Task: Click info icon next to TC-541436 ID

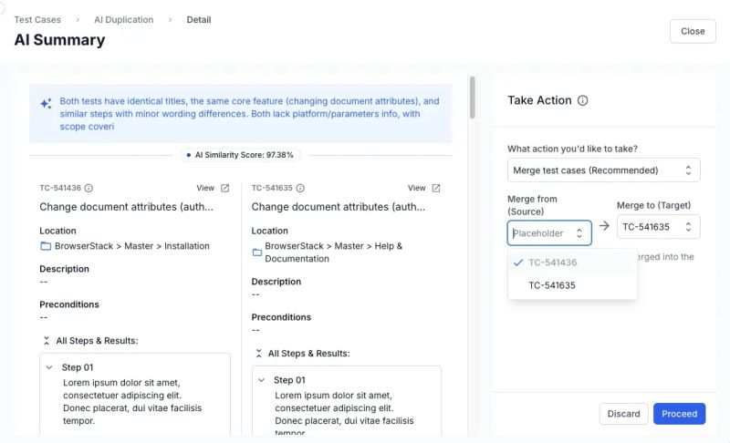Action: [x=89, y=188]
